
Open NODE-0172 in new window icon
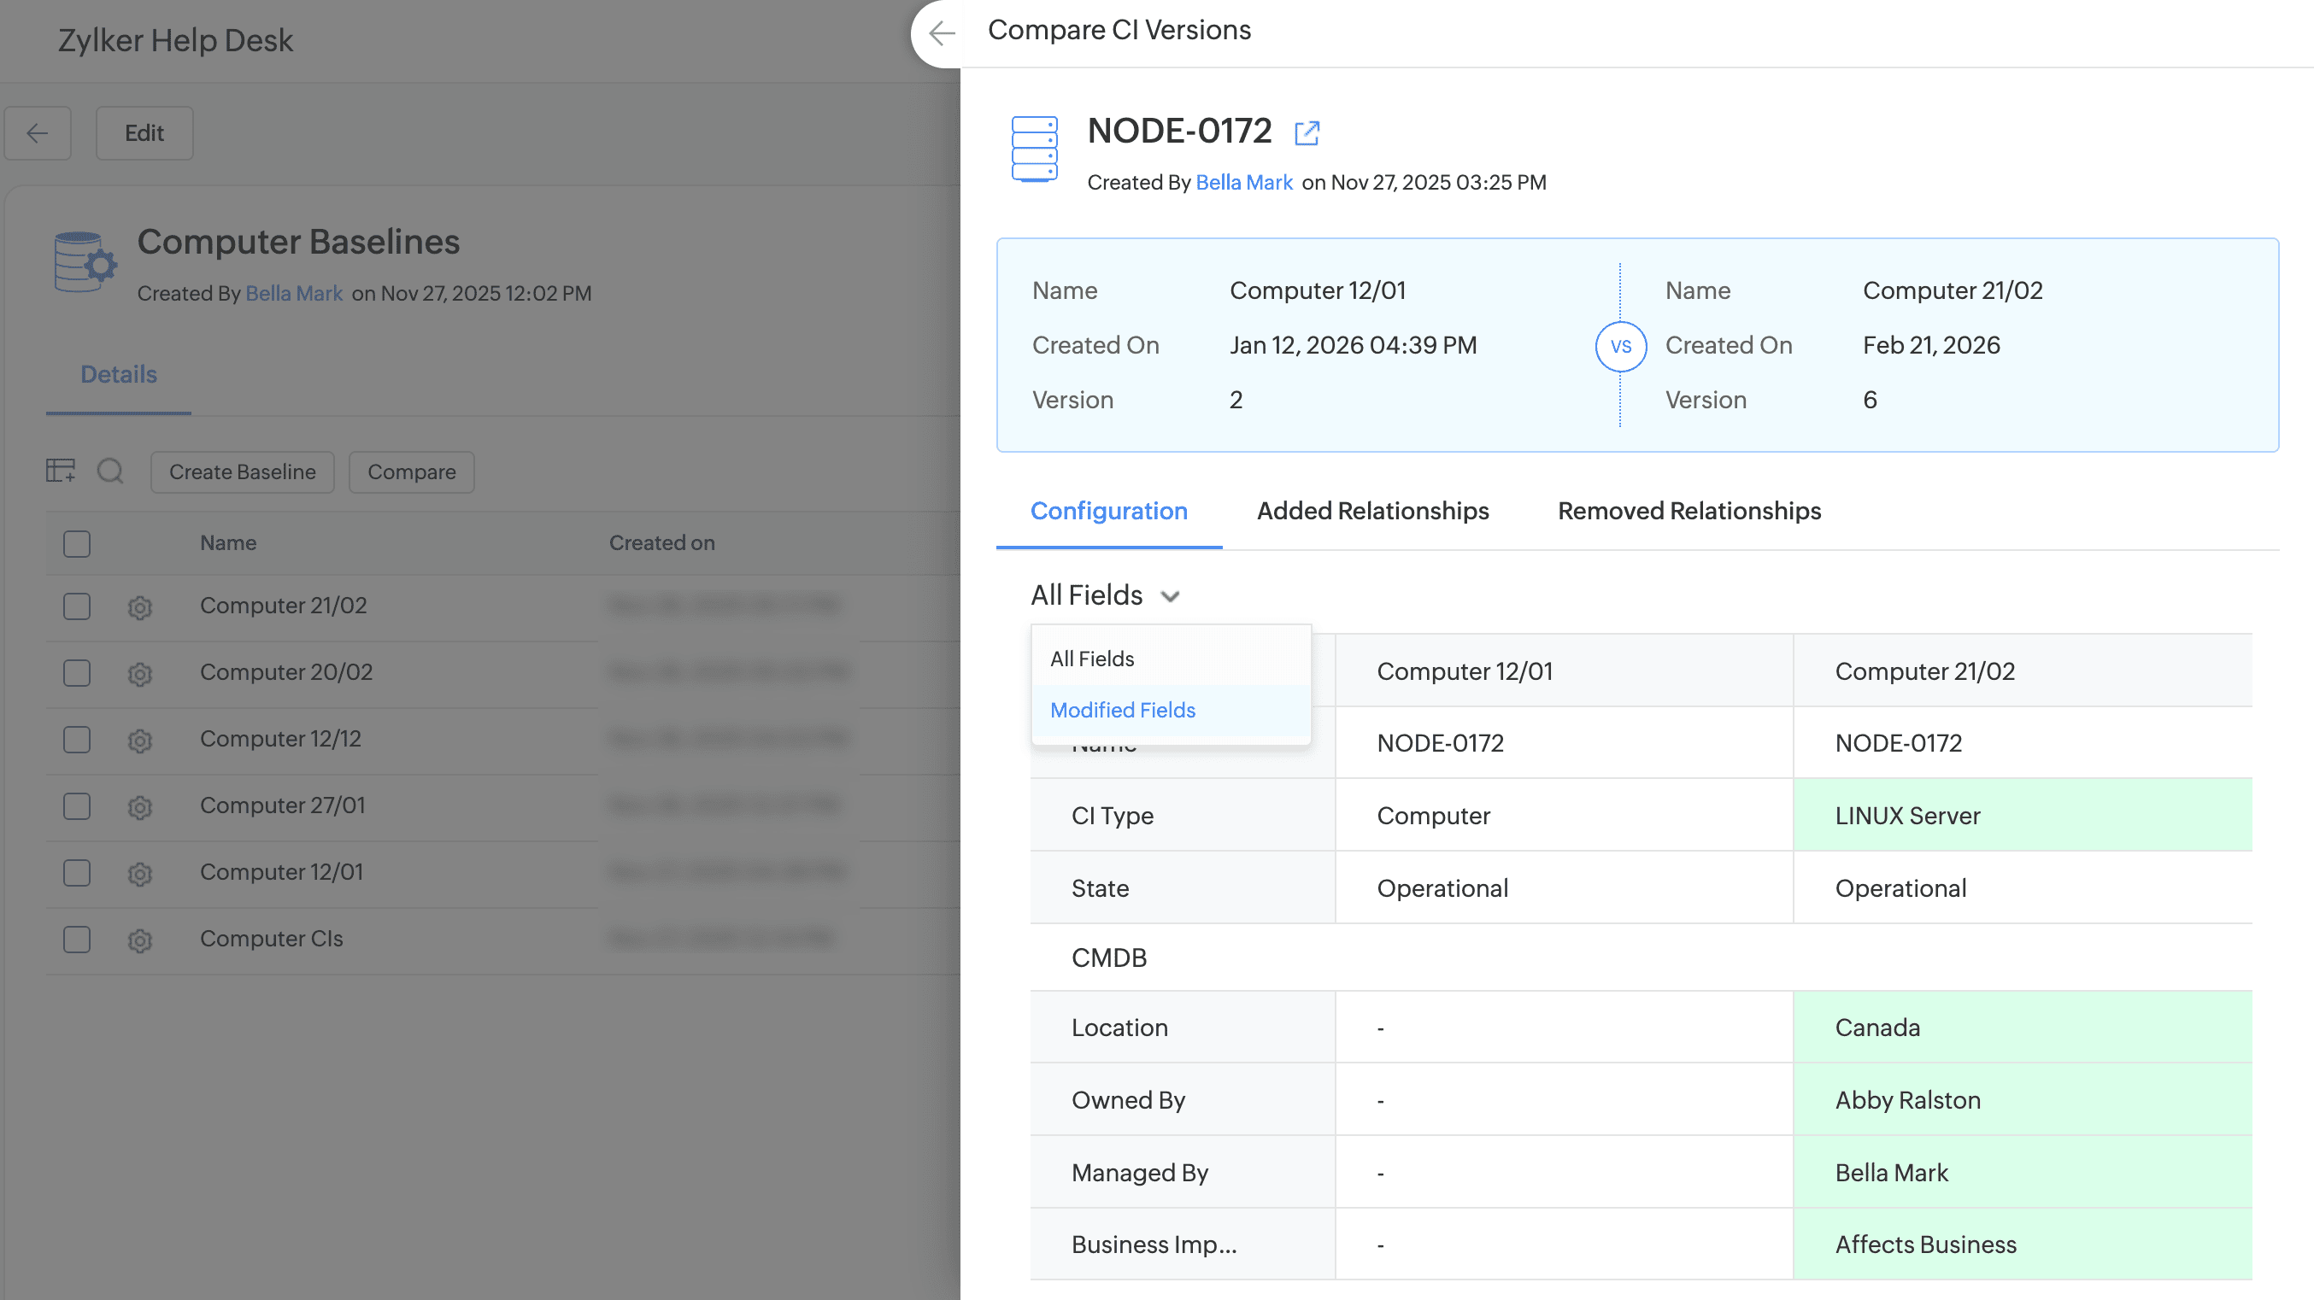tap(1307, 133)
